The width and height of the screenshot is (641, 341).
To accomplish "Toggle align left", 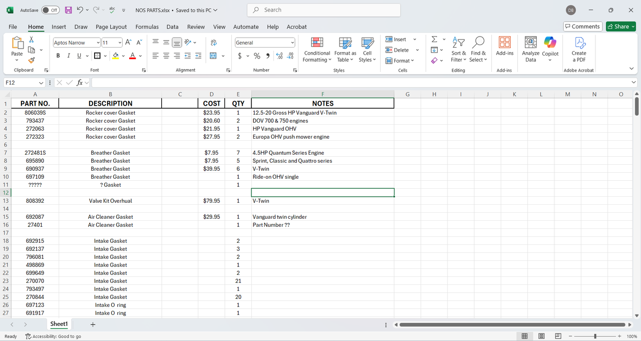I will (x=156, y=56).
